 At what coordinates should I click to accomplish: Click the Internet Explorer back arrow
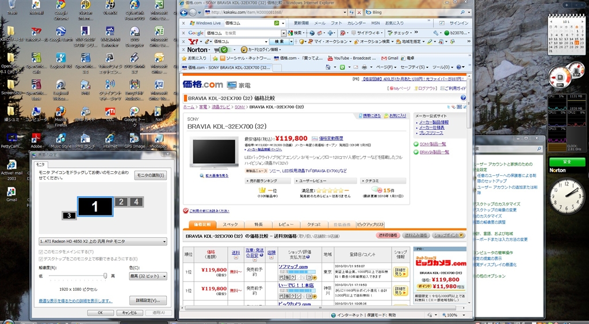point(184,13)
